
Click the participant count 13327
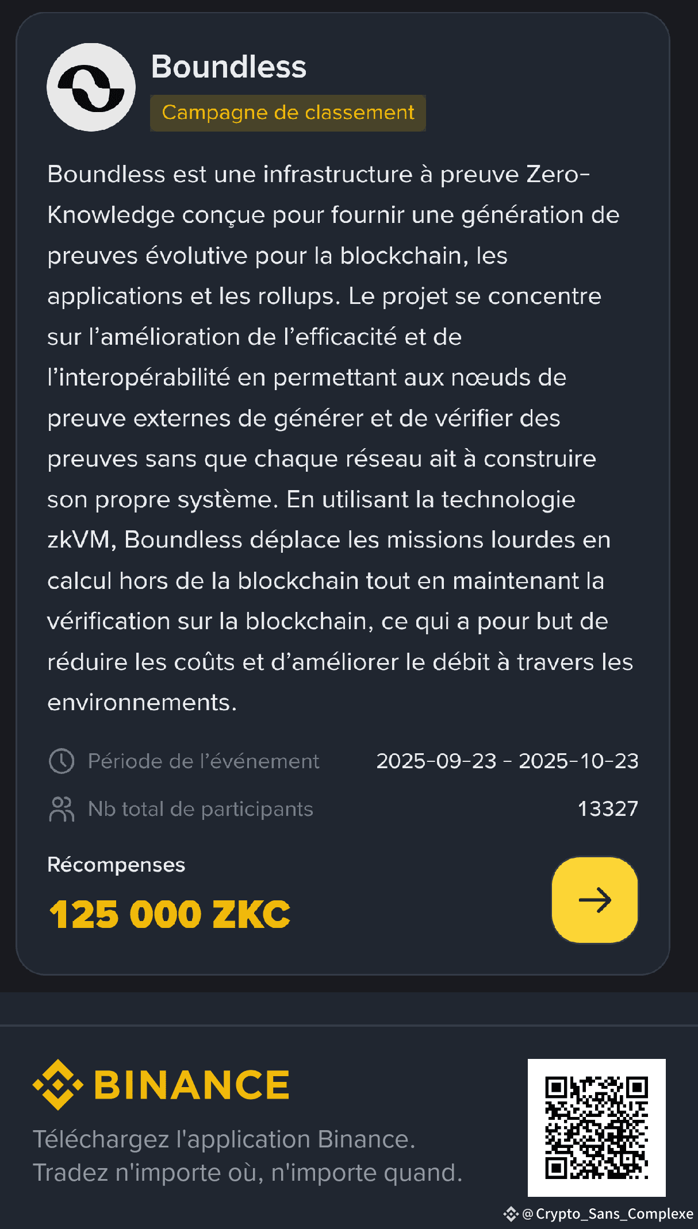[608, 809]
